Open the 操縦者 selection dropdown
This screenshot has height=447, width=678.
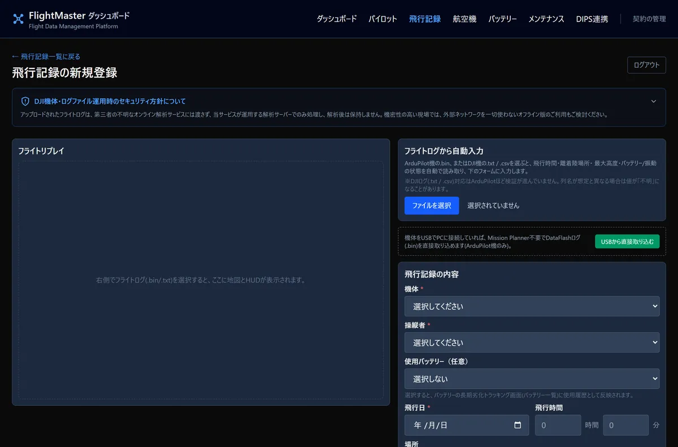[x=532, y=342]
